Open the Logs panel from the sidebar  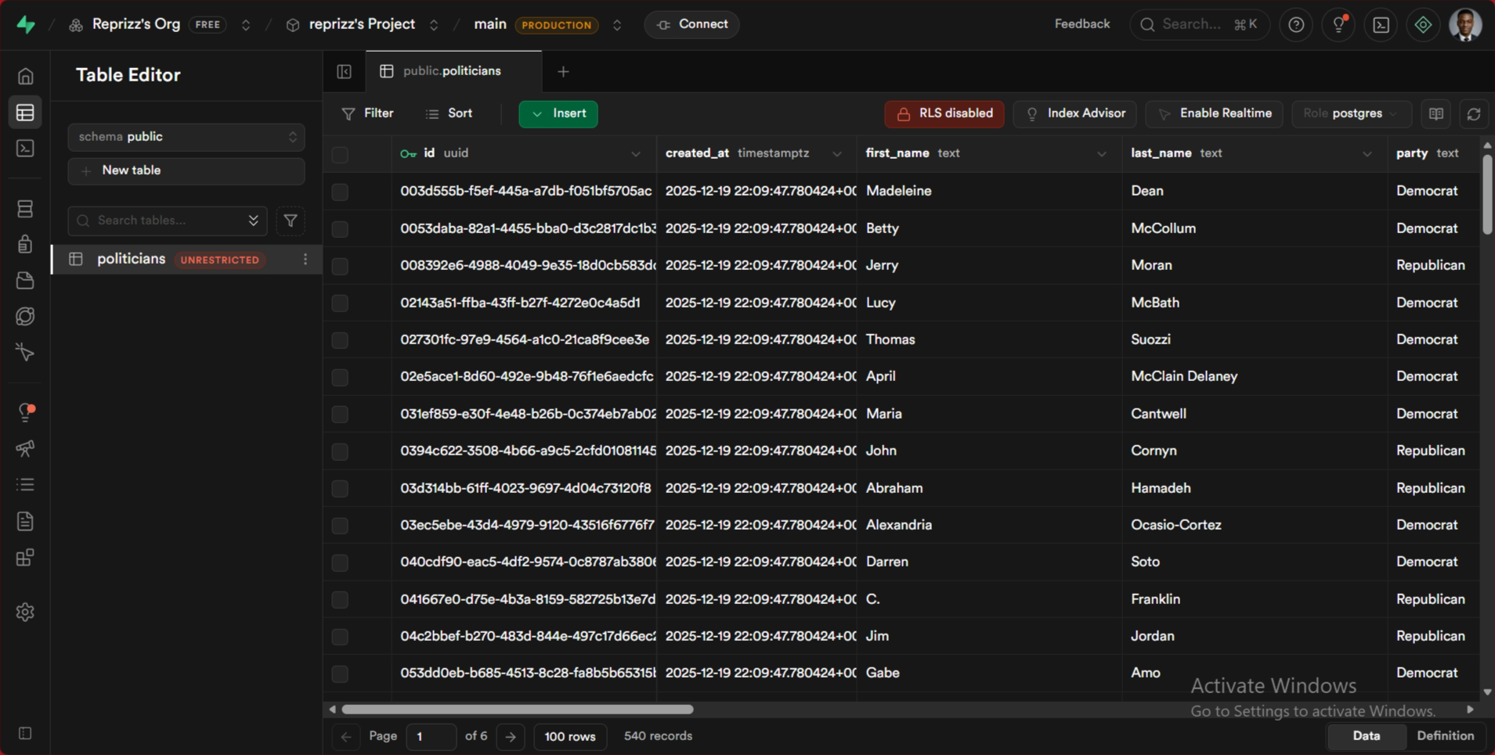click(25, 484)
